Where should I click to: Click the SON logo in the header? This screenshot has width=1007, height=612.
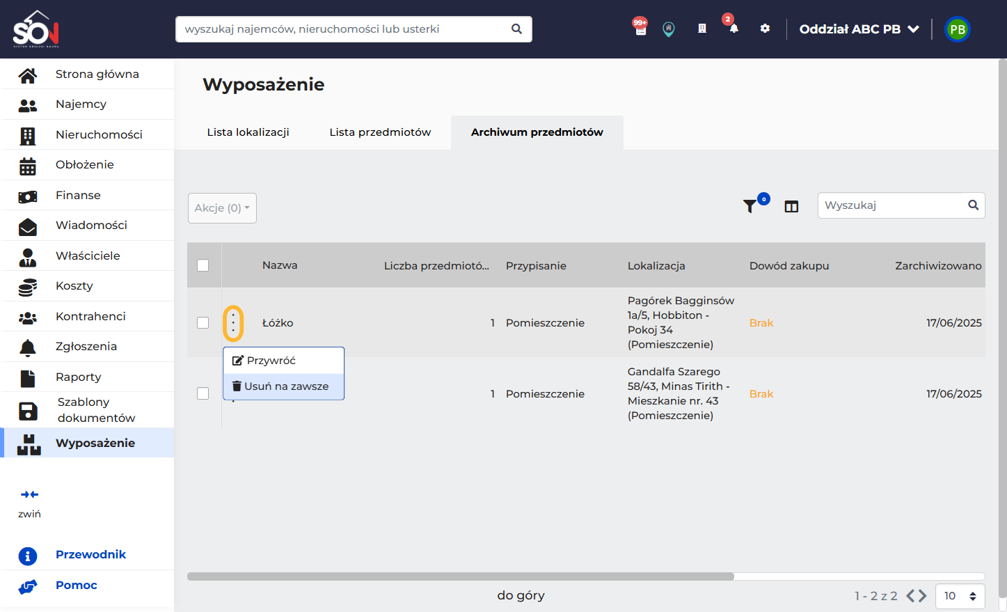click(x=35, y=29)
